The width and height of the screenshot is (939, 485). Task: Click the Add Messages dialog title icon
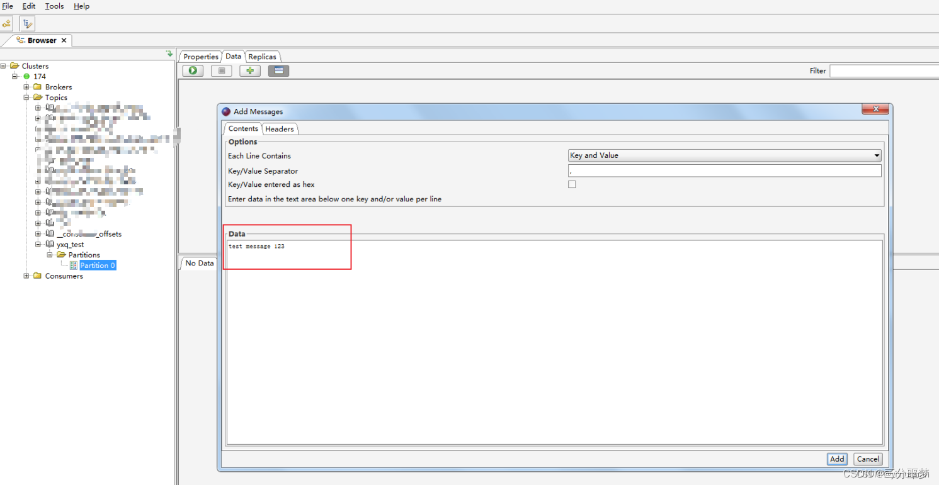[226, 111]
